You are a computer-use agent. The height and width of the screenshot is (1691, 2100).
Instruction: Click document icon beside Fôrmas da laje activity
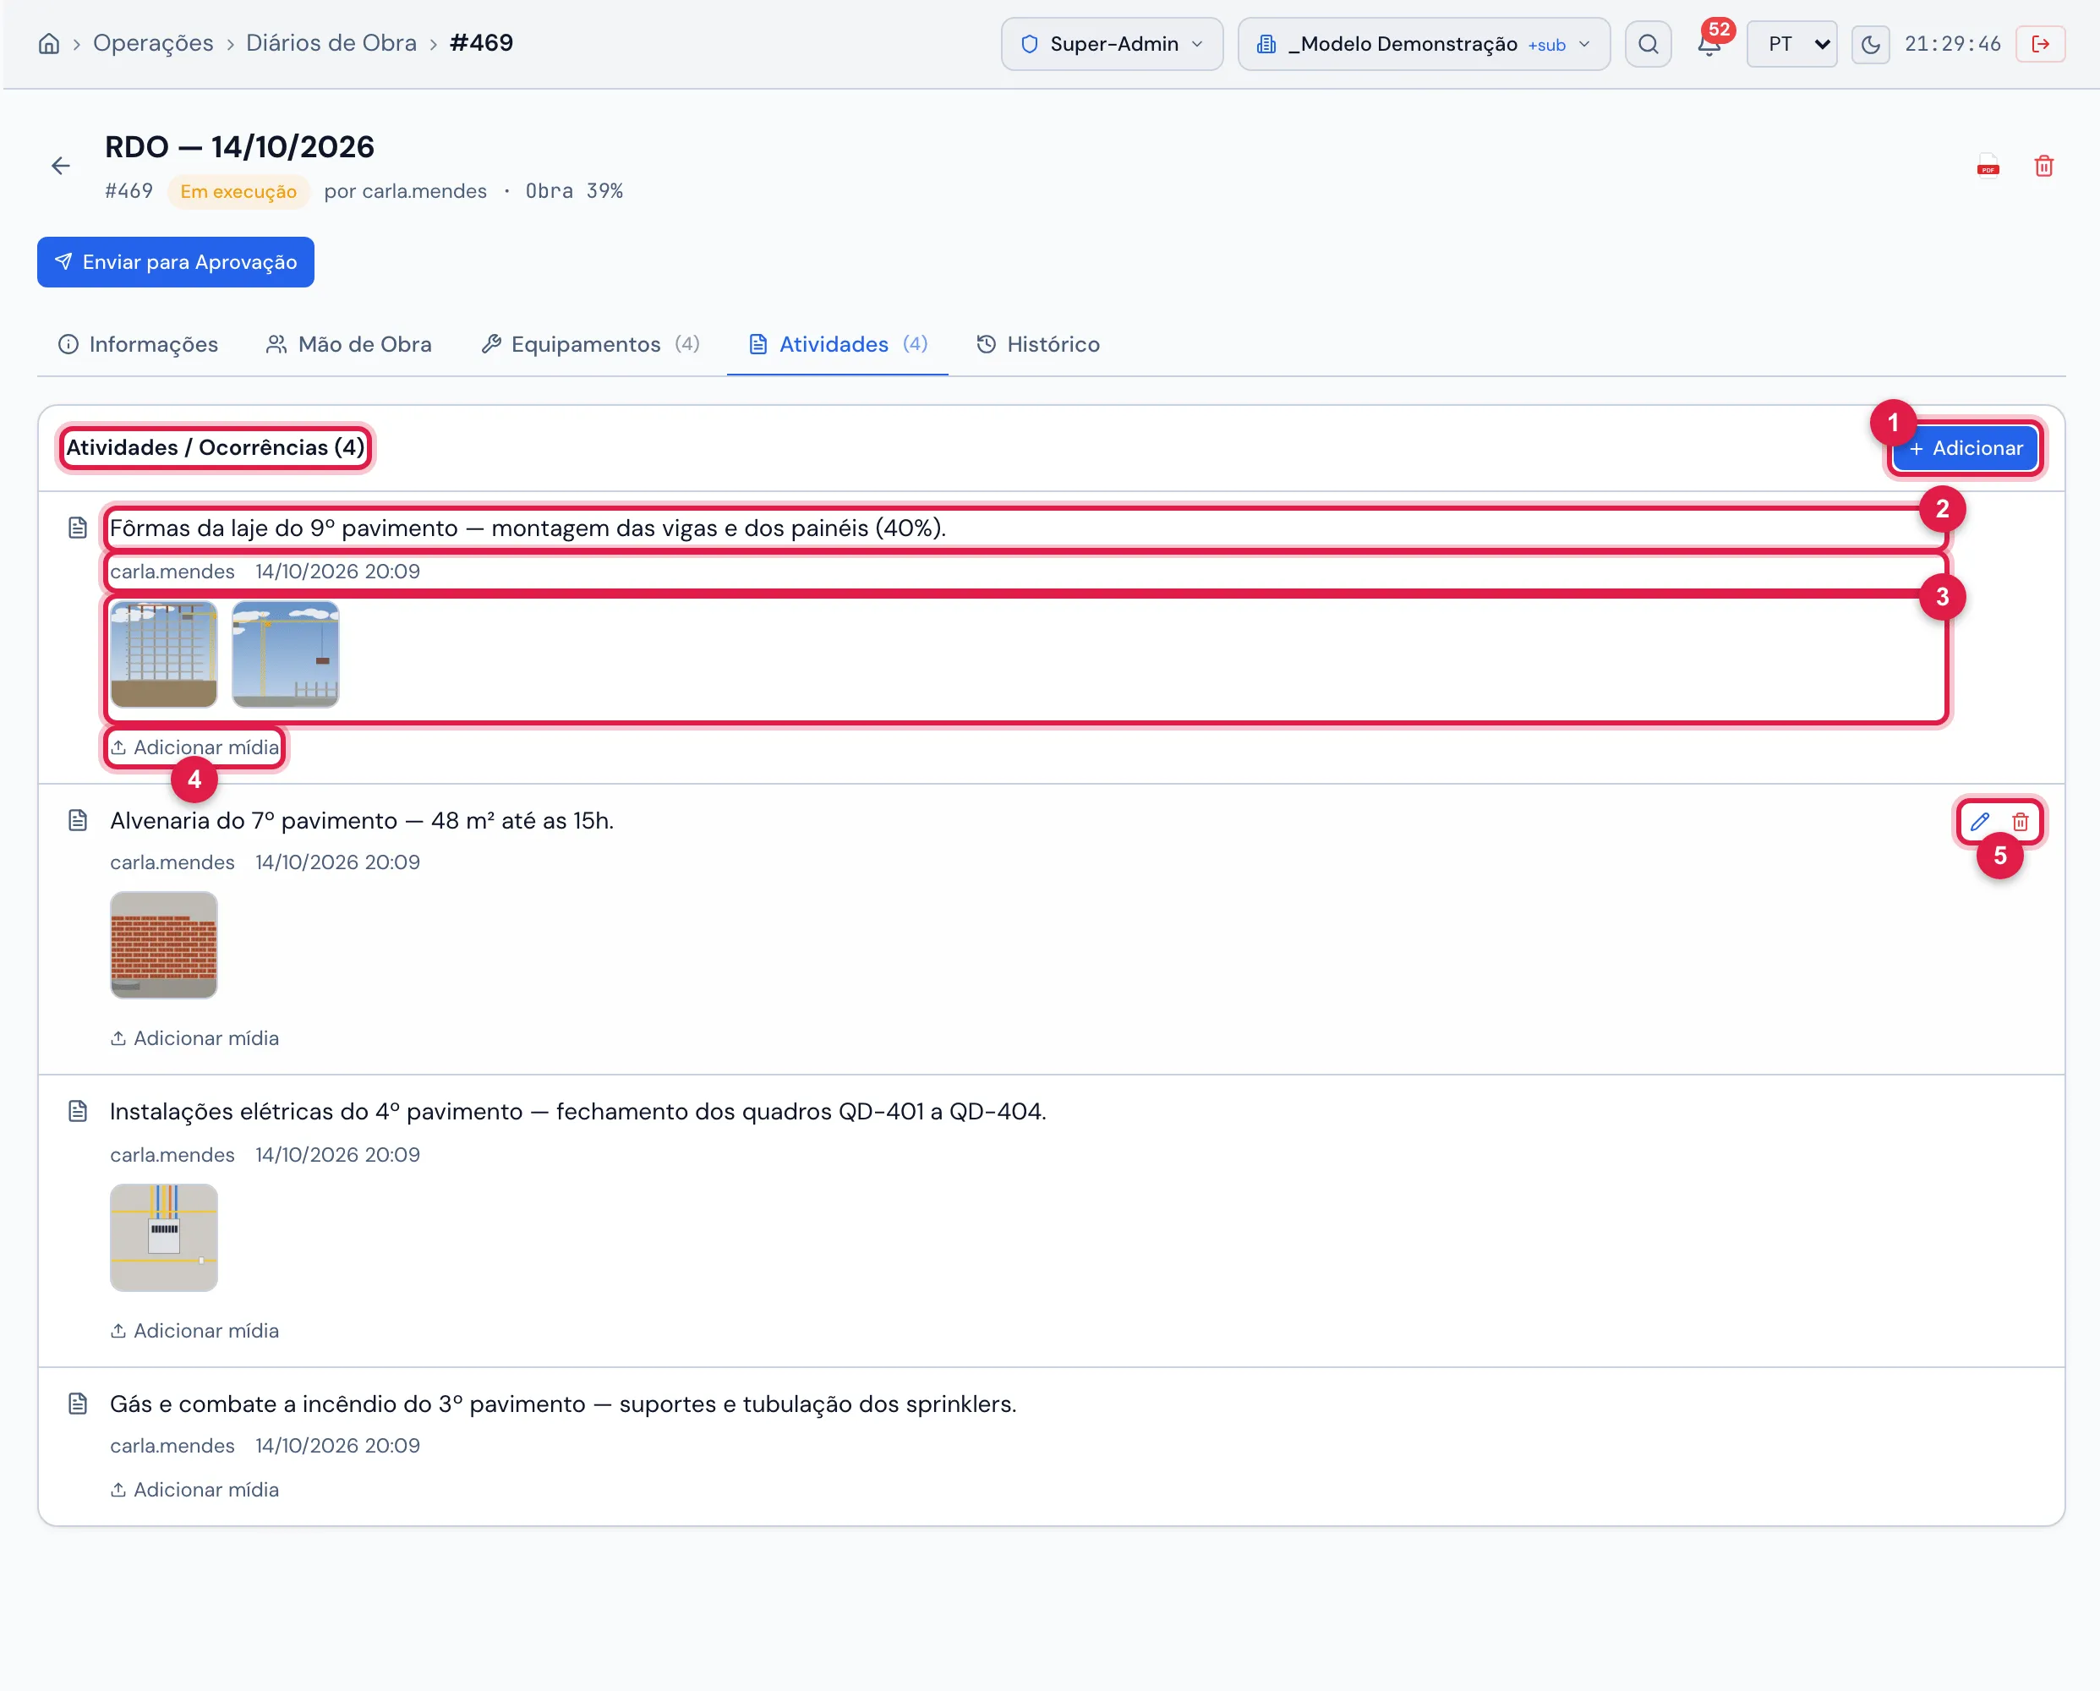coord(78,528)
